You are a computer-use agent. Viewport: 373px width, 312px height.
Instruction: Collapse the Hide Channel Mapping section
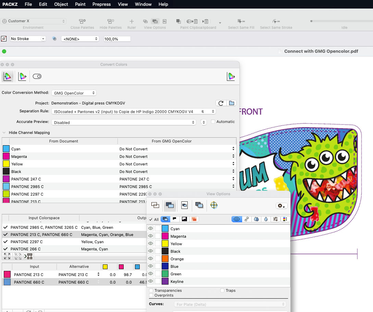click(x=4, y=133)
